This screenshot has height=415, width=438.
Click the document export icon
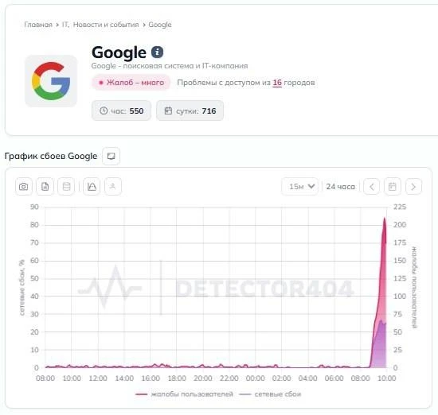(45, 186)
